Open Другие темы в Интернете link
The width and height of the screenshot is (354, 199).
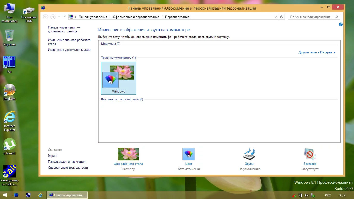(317, 52)
